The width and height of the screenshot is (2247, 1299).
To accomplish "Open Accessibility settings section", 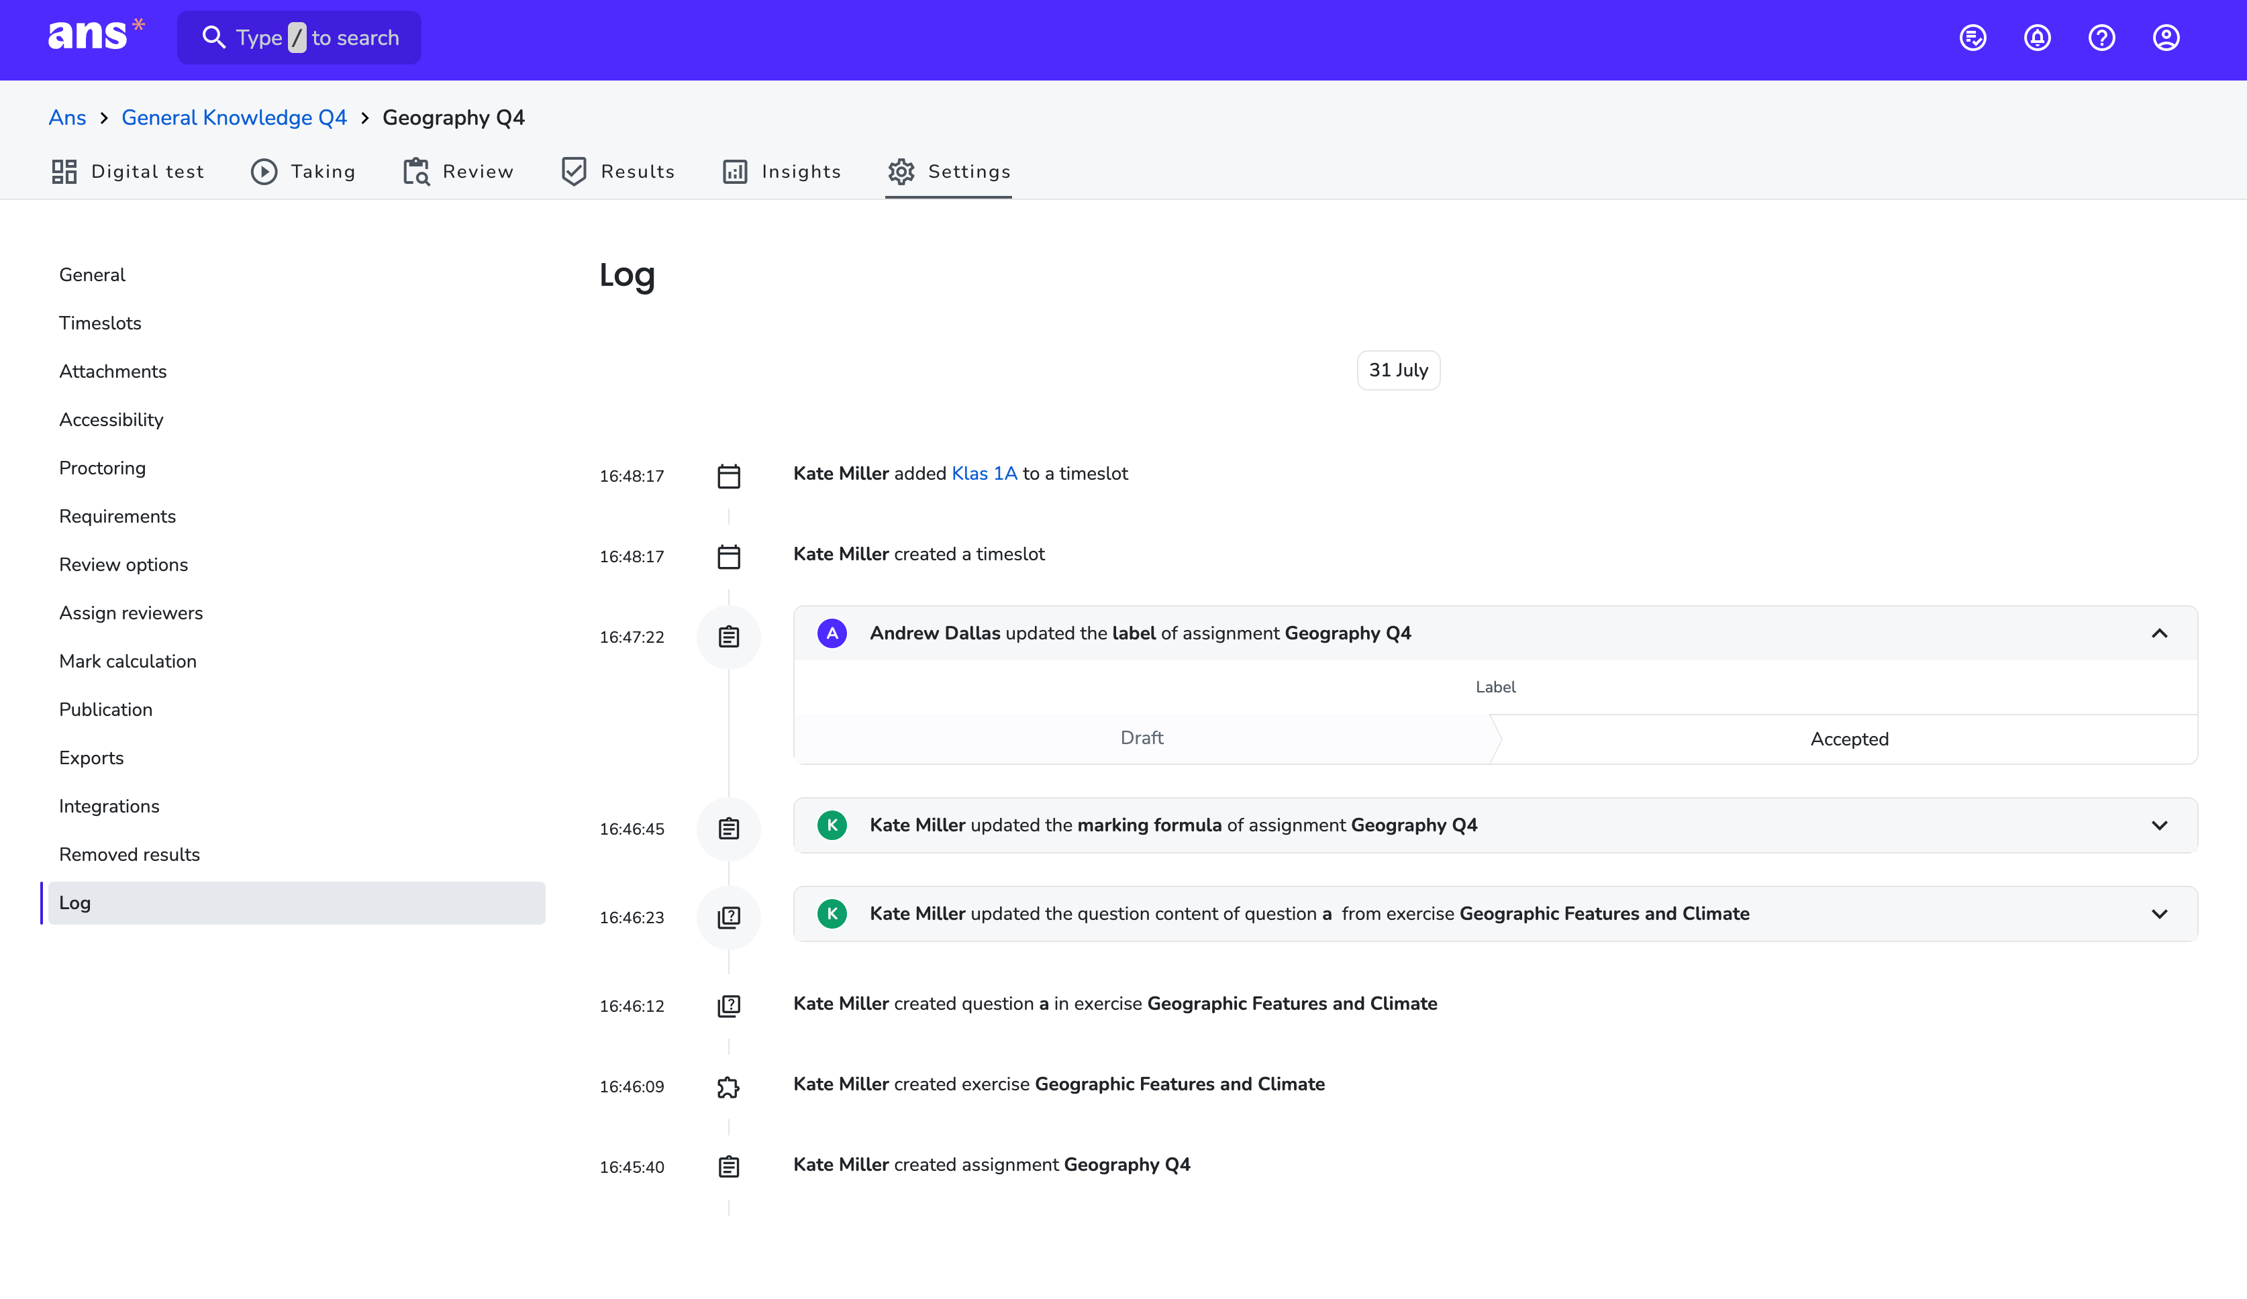I will coord(111,420).
